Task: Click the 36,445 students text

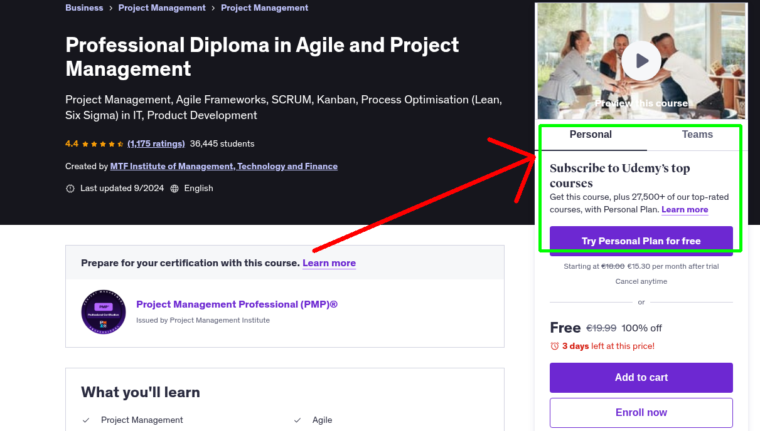Action: point(222,143)
